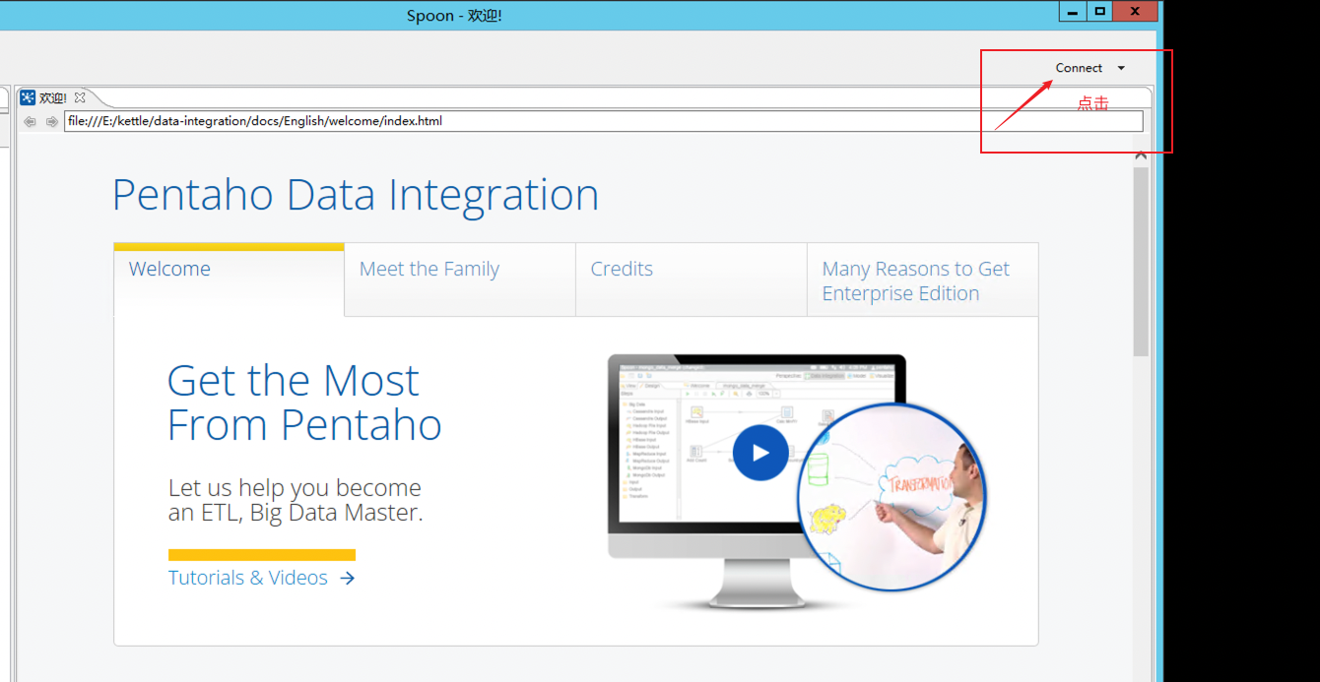This screenshot has width=1320, height=682.
Task: Open the Welcome page tab
Action: click(x=229, y=279)
